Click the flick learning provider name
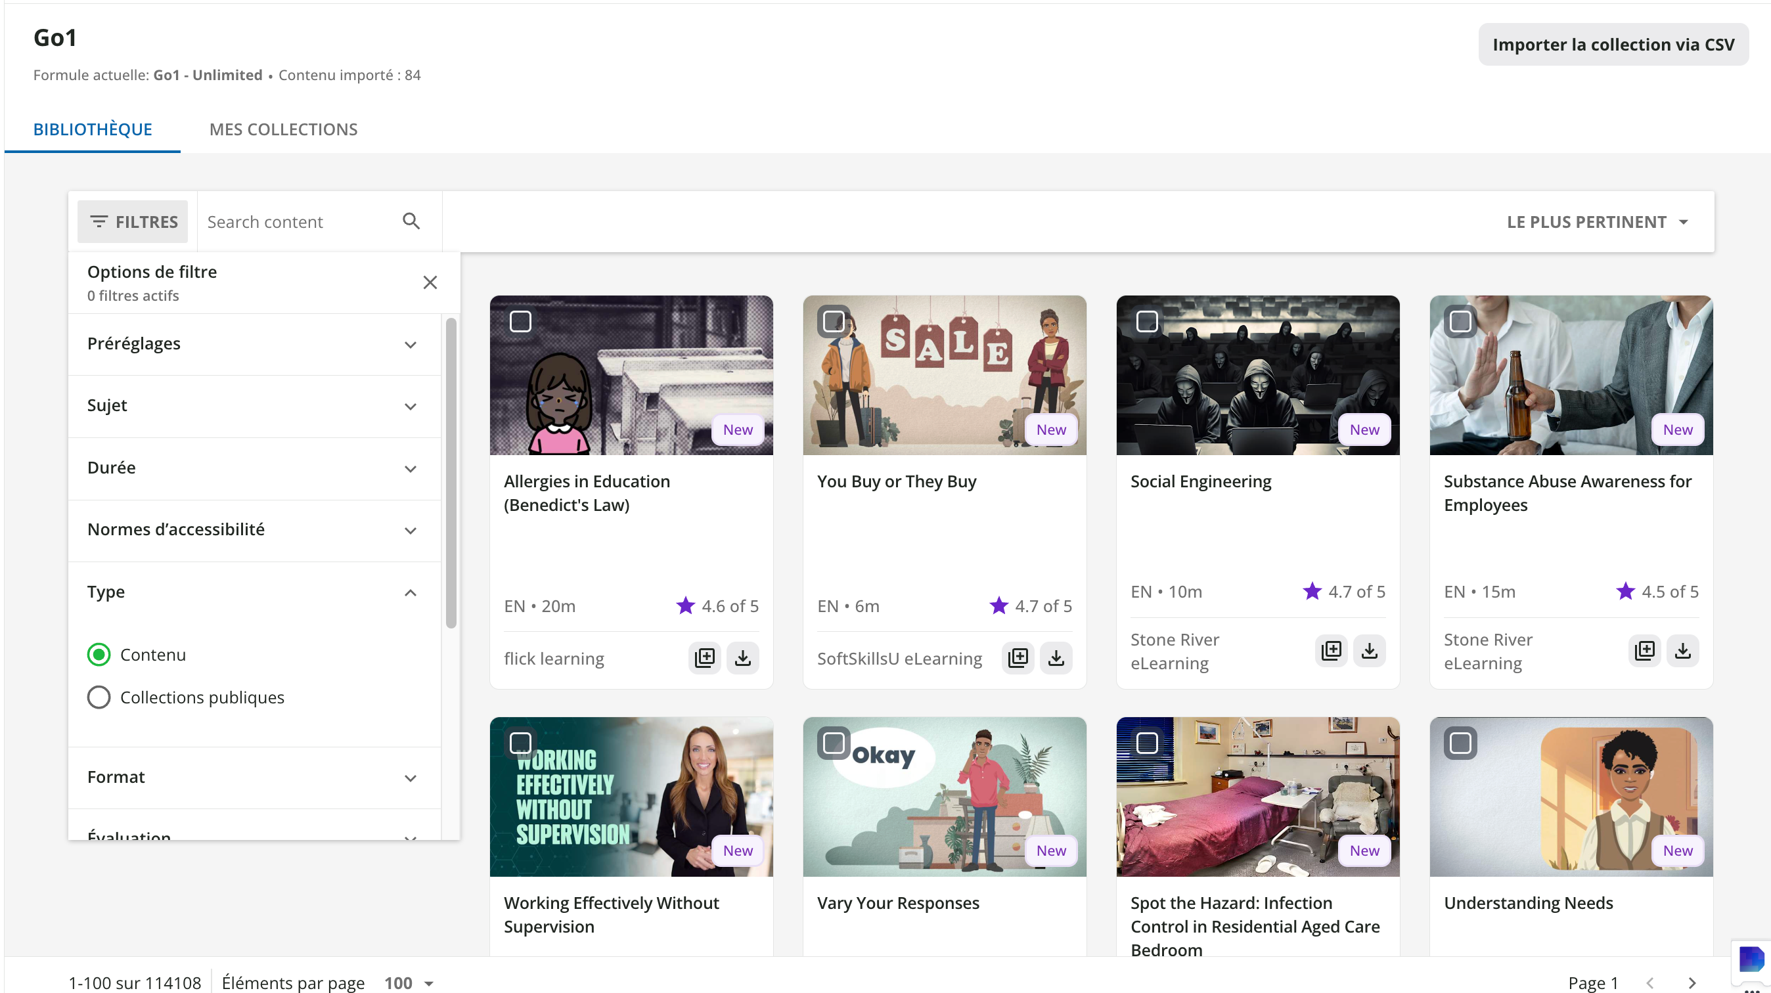The height and width of the screenshot is (993, 1771). 554,658
